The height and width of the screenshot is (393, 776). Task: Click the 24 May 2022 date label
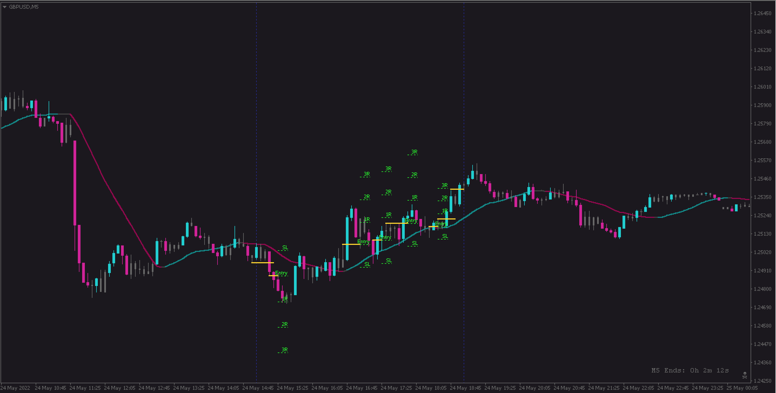tap(15, 388)
